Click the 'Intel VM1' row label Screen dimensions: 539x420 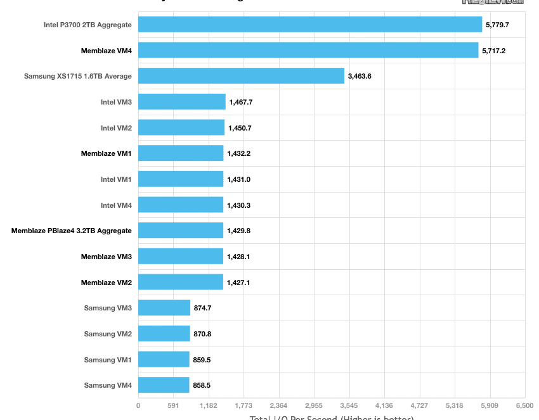[x=116, y=179]
